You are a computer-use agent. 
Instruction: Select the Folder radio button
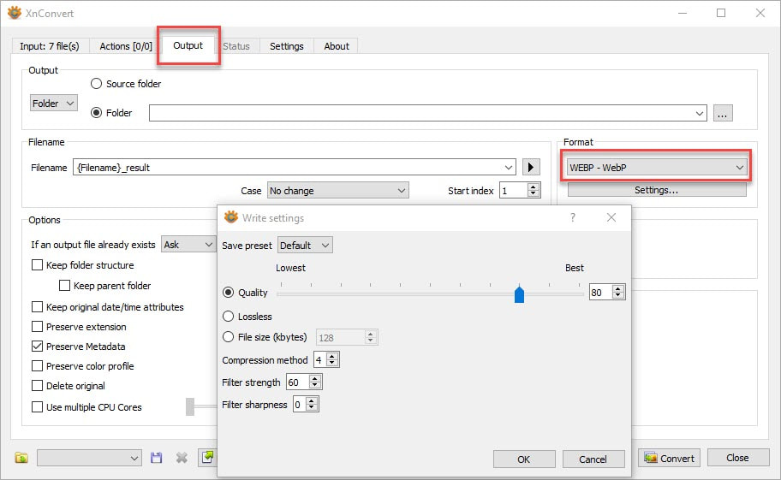[x=96, y=113]
